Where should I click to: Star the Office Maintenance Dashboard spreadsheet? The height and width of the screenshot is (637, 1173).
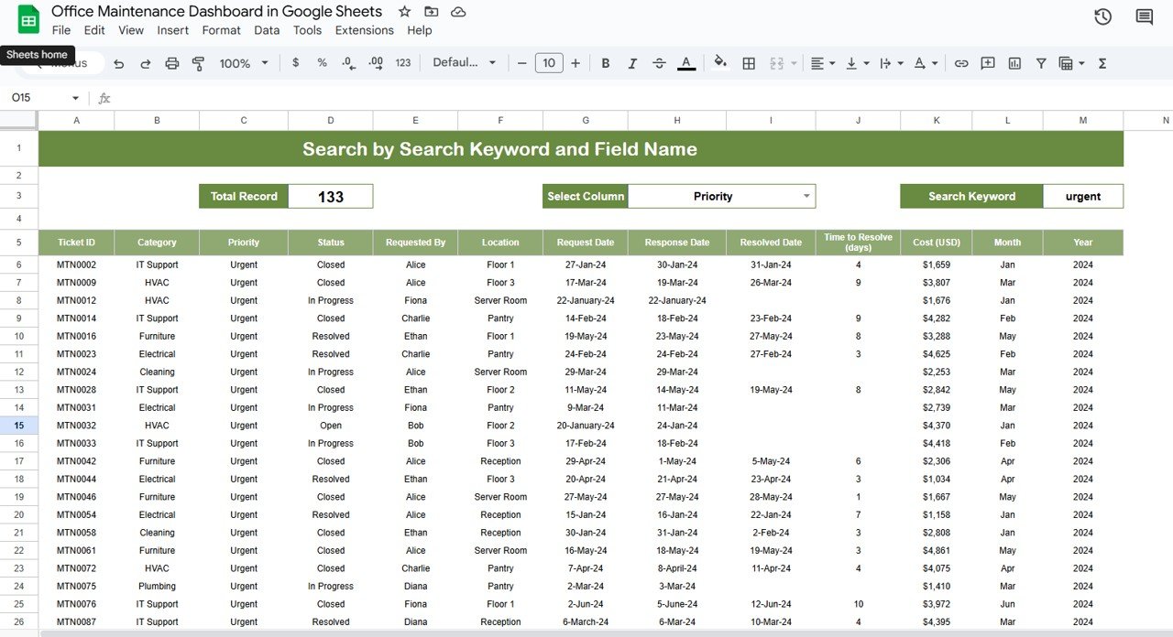pos(404,11)
